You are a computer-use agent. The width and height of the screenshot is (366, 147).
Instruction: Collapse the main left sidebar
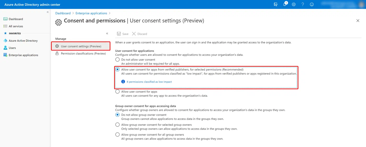click(48, 12)
